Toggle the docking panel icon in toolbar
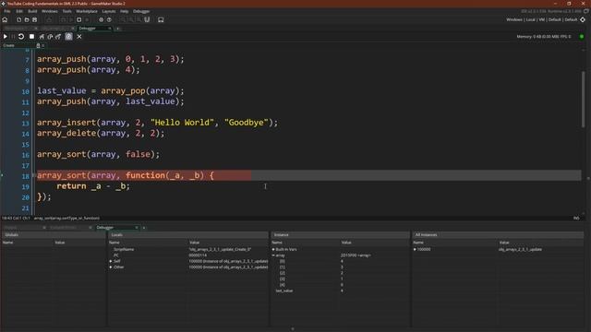 (x=161, y=19)
